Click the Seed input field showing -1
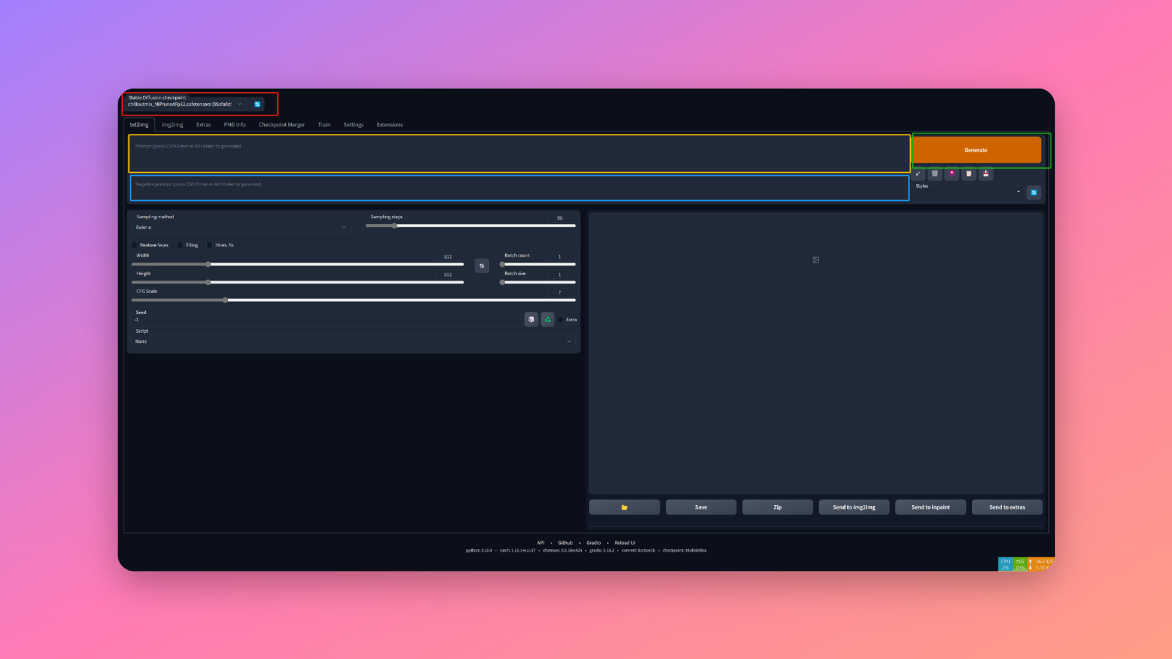This screenshot has width=1172, height=659. pos(326,320)
